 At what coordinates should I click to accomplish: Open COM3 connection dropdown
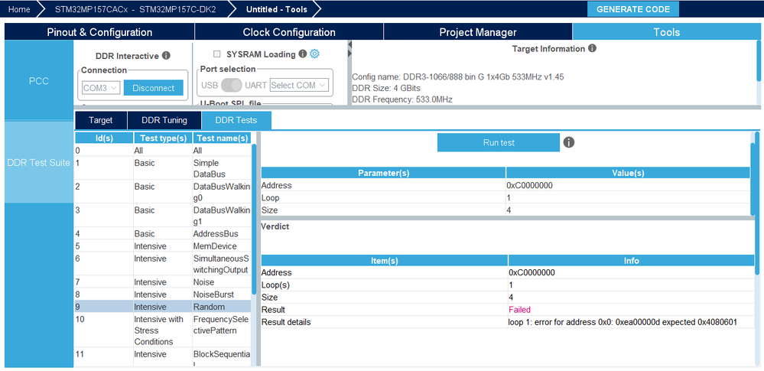pos(101,88)
